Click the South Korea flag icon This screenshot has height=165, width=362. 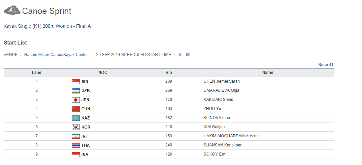(75, 127)
